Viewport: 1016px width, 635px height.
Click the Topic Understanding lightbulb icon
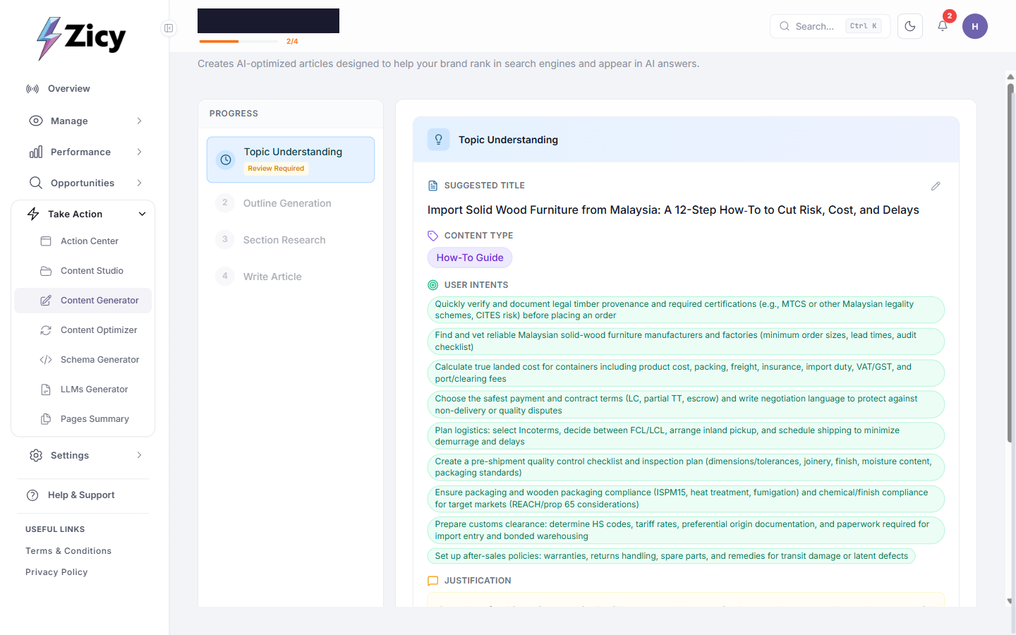pyautogui.click(x=438, y=140)
